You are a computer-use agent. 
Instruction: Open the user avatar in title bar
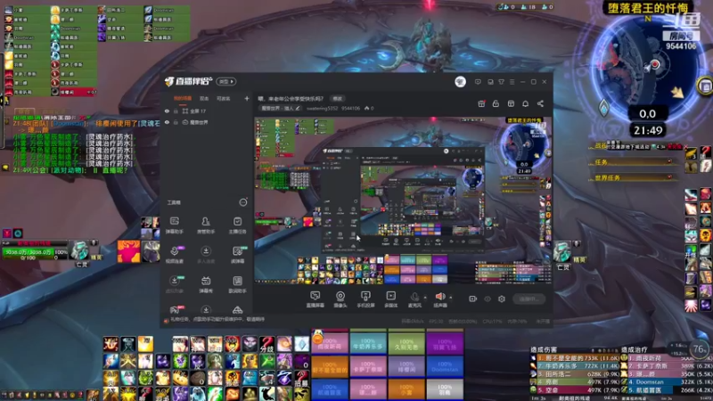click(x=460, y=82)
